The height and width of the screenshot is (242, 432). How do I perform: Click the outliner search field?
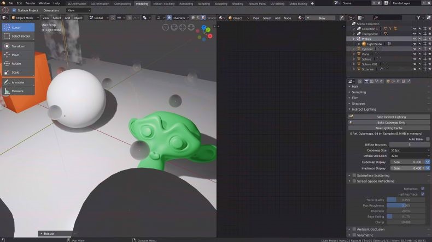click(x=387, y=17)
